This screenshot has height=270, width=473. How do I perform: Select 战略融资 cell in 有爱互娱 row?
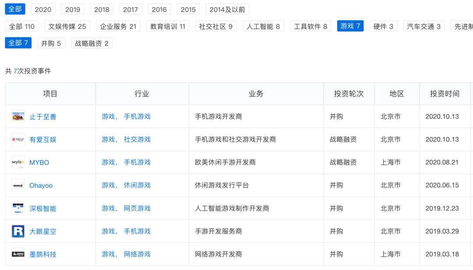[x=343, y=140]
